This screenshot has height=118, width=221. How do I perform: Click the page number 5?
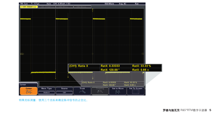(210, 110)
